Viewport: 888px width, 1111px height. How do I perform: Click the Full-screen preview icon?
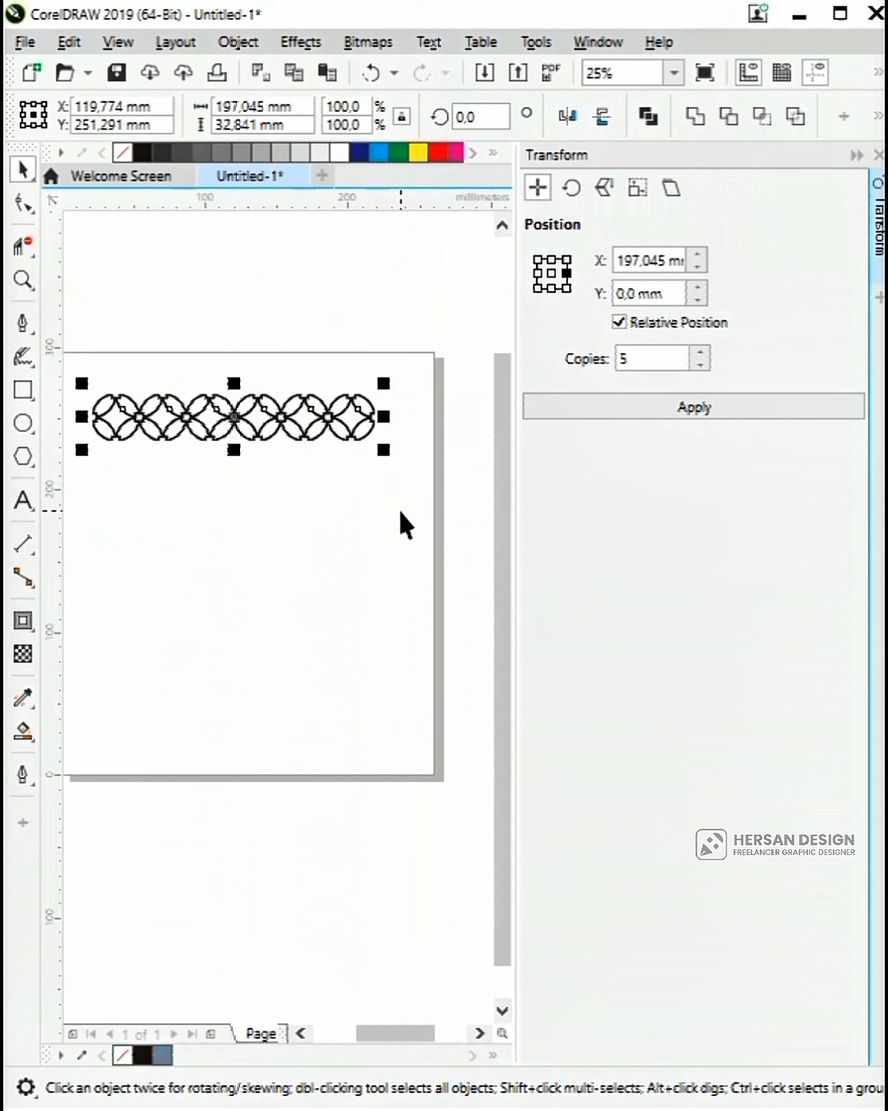tap(705, 72)
